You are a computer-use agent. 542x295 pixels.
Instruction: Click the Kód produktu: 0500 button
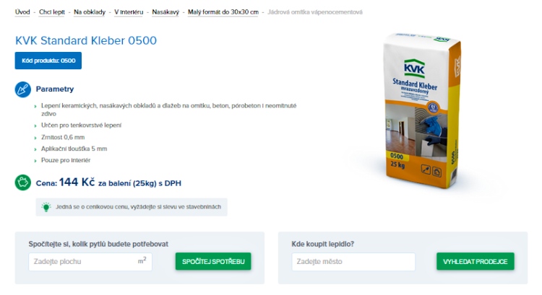tap(48, 61)
